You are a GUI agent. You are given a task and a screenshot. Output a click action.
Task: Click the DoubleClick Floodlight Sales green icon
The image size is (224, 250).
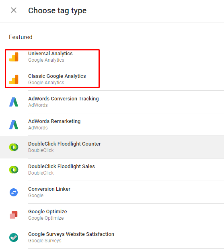(14, 170)
